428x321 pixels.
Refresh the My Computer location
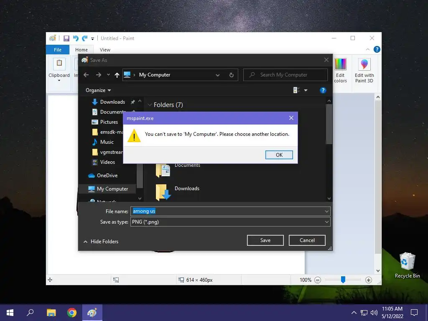coord(232,75)
